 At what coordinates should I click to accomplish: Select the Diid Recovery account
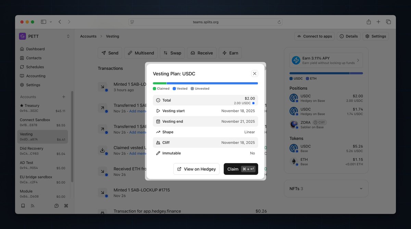click(42, 151)
